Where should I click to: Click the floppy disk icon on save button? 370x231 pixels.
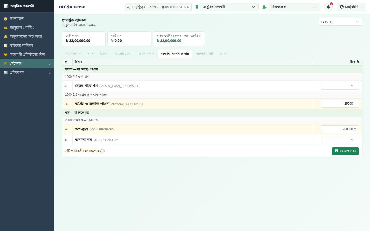click(x=337, y=151)
